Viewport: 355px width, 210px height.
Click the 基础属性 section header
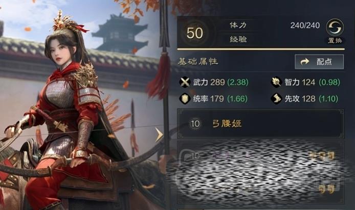pos(198,61)
